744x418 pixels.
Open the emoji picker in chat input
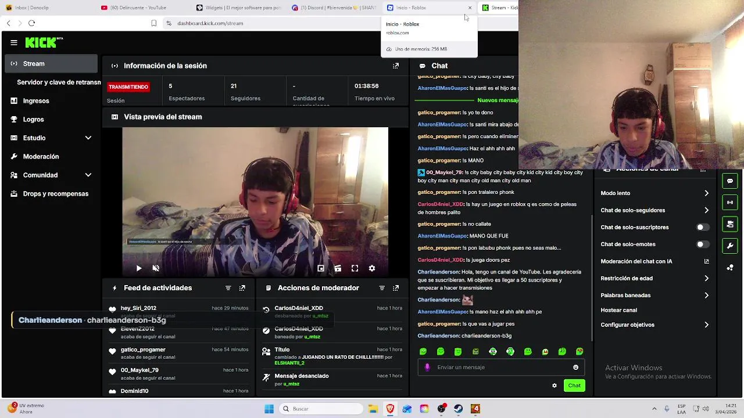coord(576,367)
